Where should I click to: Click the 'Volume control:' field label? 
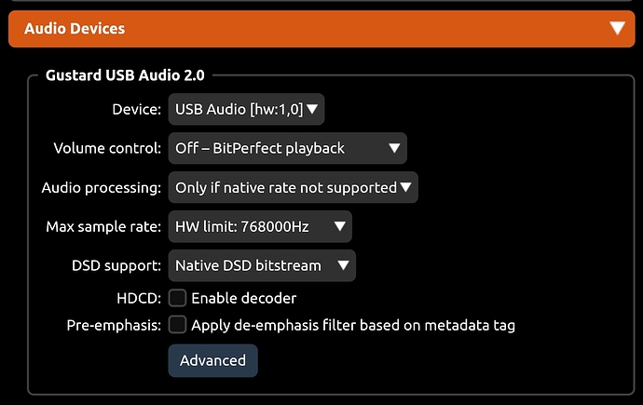107,148
